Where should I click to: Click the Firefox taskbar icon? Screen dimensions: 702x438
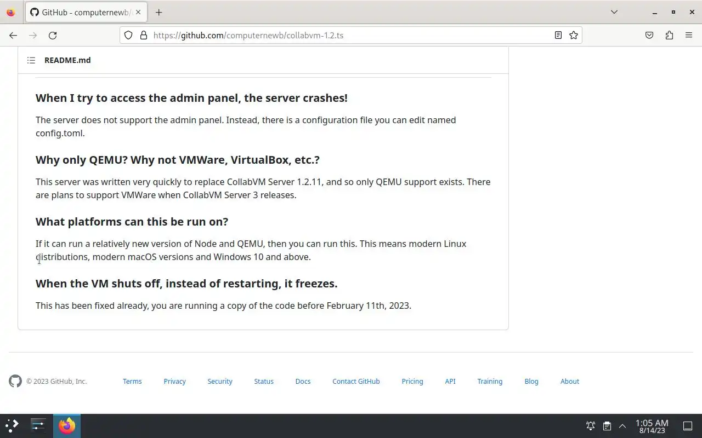(x=67, y=425)
